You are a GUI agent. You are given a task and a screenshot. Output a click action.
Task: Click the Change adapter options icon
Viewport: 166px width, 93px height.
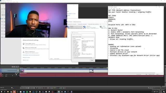coord(24,44)
